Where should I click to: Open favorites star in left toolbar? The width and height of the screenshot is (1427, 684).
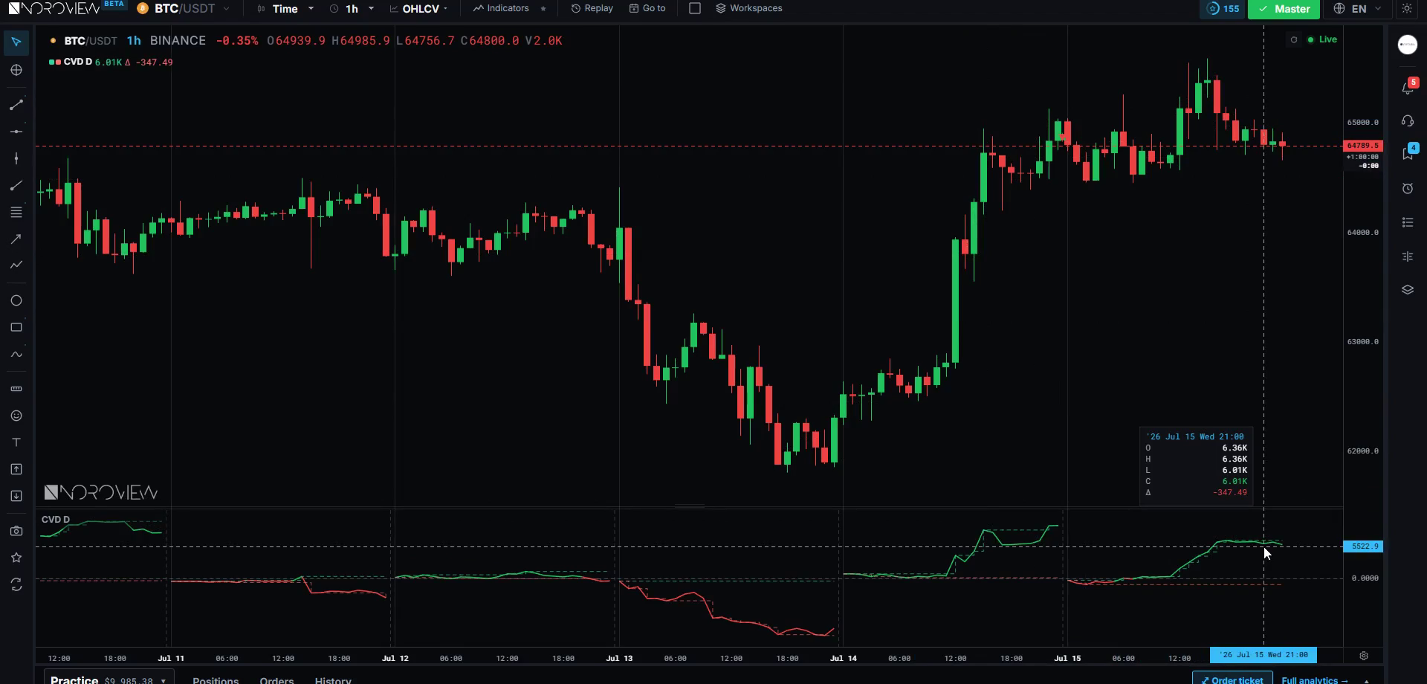[x=16, y=558]
